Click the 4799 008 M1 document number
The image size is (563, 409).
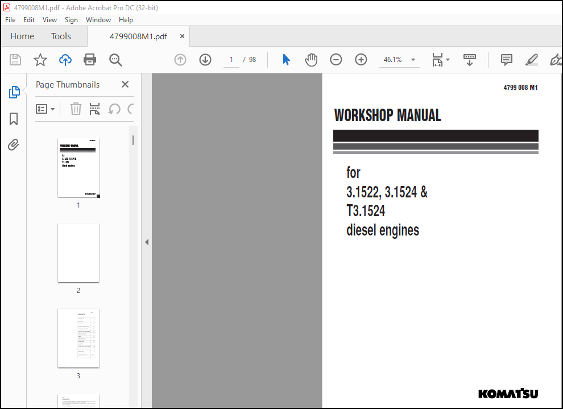(x=520, y=87)
